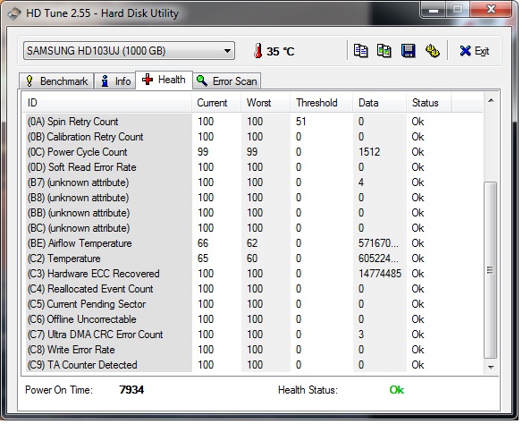
Task: Click the Data column header
Action: (380, 103)
